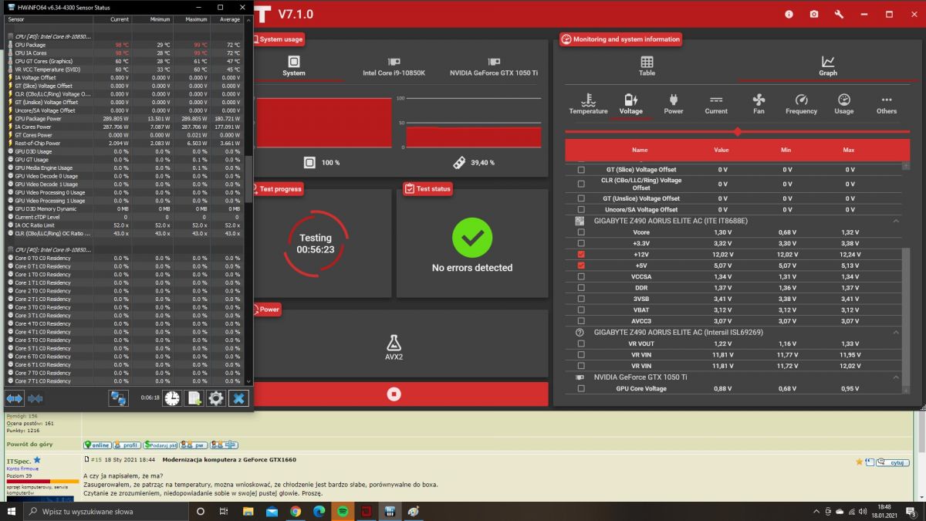Enable the Vcore graph checkbox
Screen dimensions: 926x521
(x=581, y=232)
